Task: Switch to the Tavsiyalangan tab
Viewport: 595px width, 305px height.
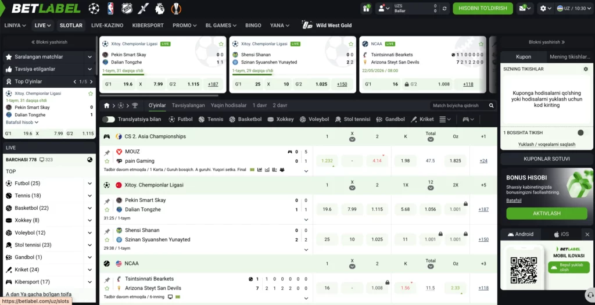Action: coord(188,106)
